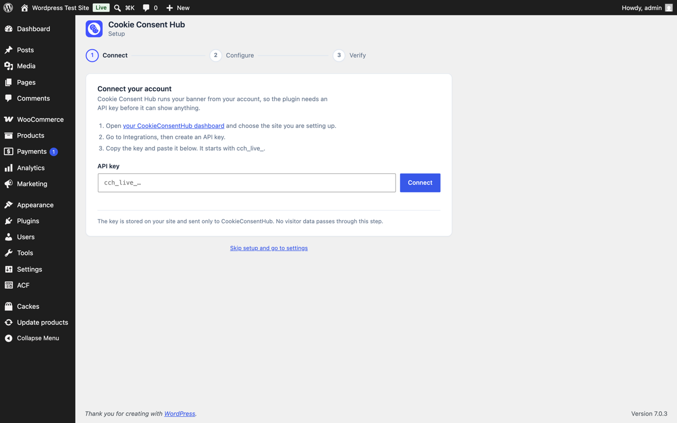Open your CookieConsentHub dashboard link
This screenshot has width=677, height=423.
pyautogui.click(x=173, y=126)
